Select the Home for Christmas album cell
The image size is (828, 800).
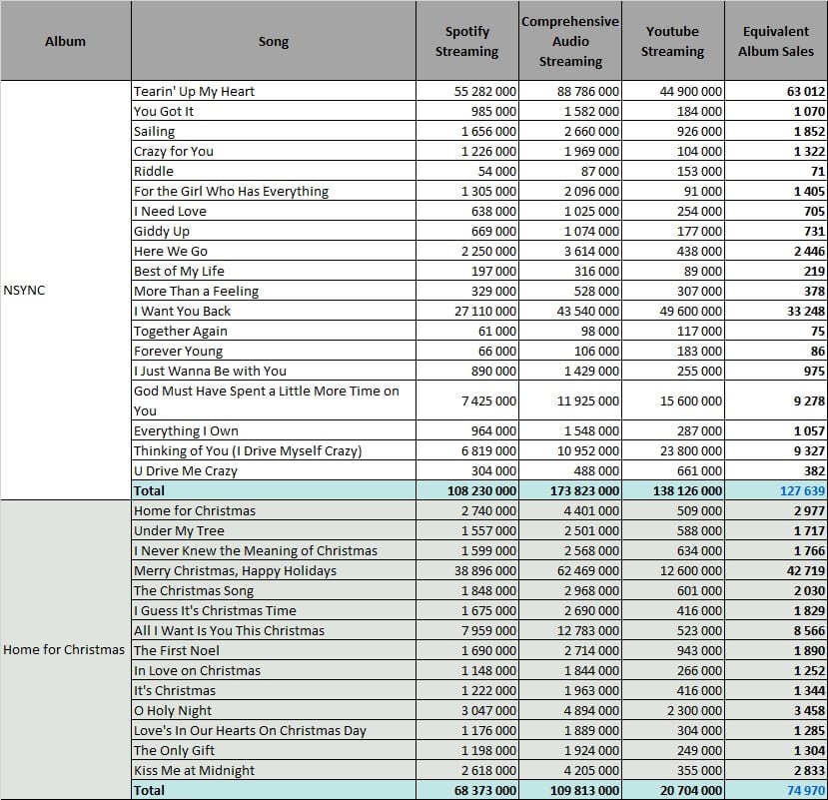click(66, 649)
